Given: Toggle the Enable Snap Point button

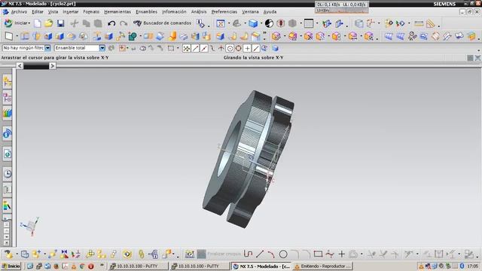Looking at the screenshot, I should click(x=187, y=48).
